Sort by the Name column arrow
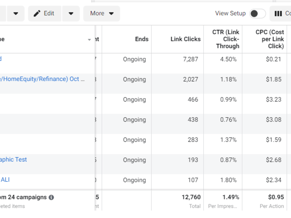This screenshot has width=291, height=218. 89,40
